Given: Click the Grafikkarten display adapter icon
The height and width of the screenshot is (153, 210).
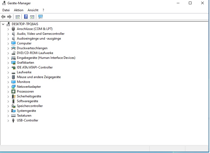Looking at the screenshot, I should tap(13, 63).
